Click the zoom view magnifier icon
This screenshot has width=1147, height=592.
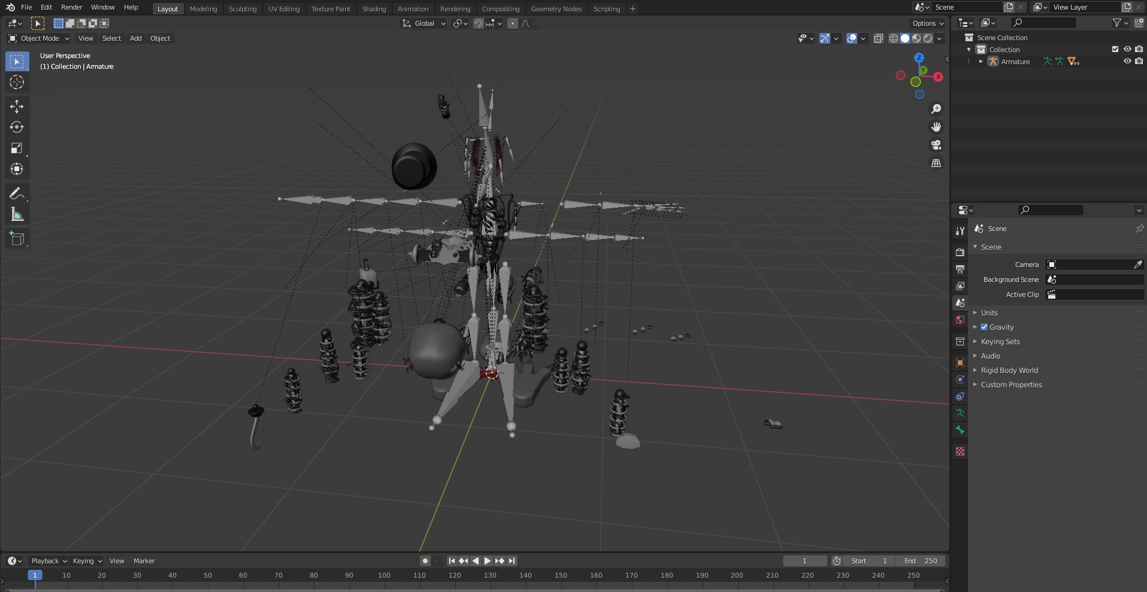pyautogui.click(x=936, y=109)
